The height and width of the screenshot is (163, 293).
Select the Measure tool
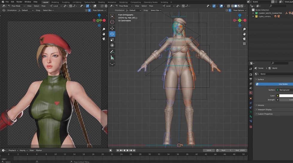tap(112, 58)
